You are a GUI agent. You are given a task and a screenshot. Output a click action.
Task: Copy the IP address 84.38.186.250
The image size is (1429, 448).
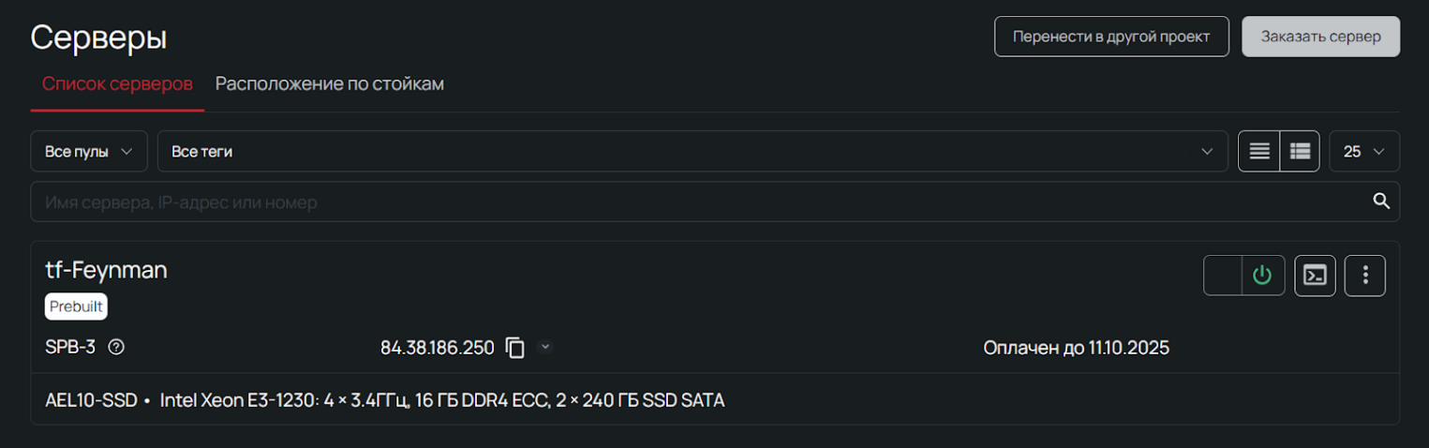(515, 348)
